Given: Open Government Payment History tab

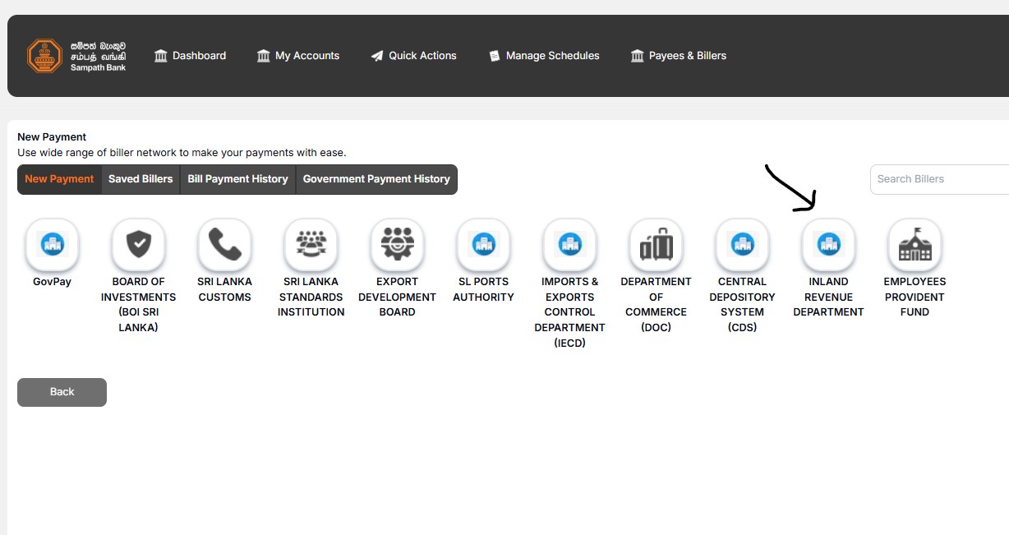Looking at the screenshot, I should 376,179.
